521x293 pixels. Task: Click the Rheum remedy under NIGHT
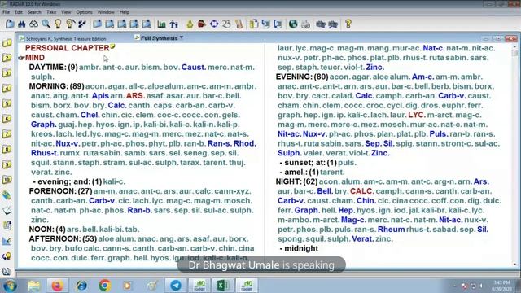pos(391,230)
